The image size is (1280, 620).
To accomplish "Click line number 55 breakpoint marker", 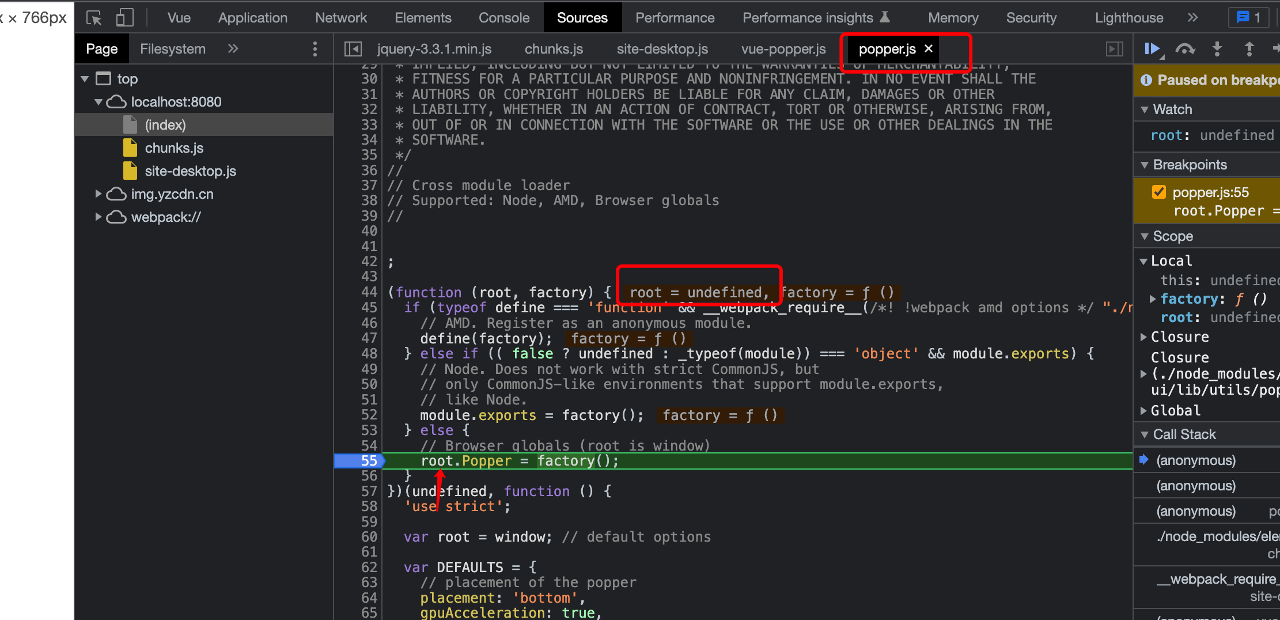I will [x=369, y=461].
